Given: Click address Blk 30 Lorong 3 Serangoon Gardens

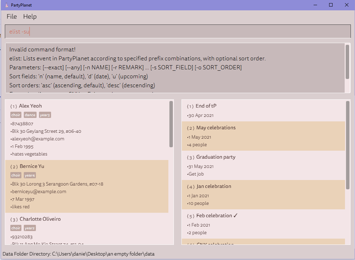Looking at the screenshot, I should point(57,184).
